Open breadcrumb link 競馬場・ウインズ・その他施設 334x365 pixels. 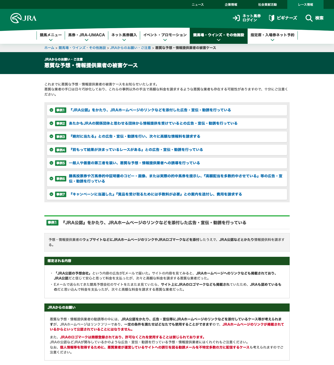[x=82, y=48]
